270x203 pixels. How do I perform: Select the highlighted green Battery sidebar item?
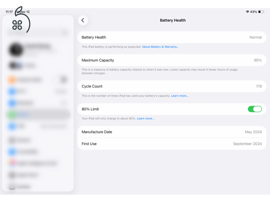point(38,114)
